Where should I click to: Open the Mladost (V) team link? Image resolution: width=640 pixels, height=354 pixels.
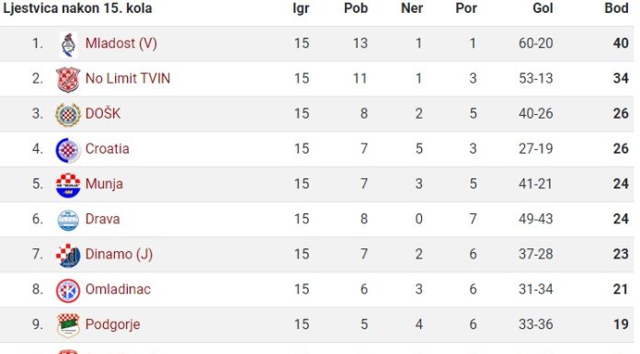tap(121, 43)
